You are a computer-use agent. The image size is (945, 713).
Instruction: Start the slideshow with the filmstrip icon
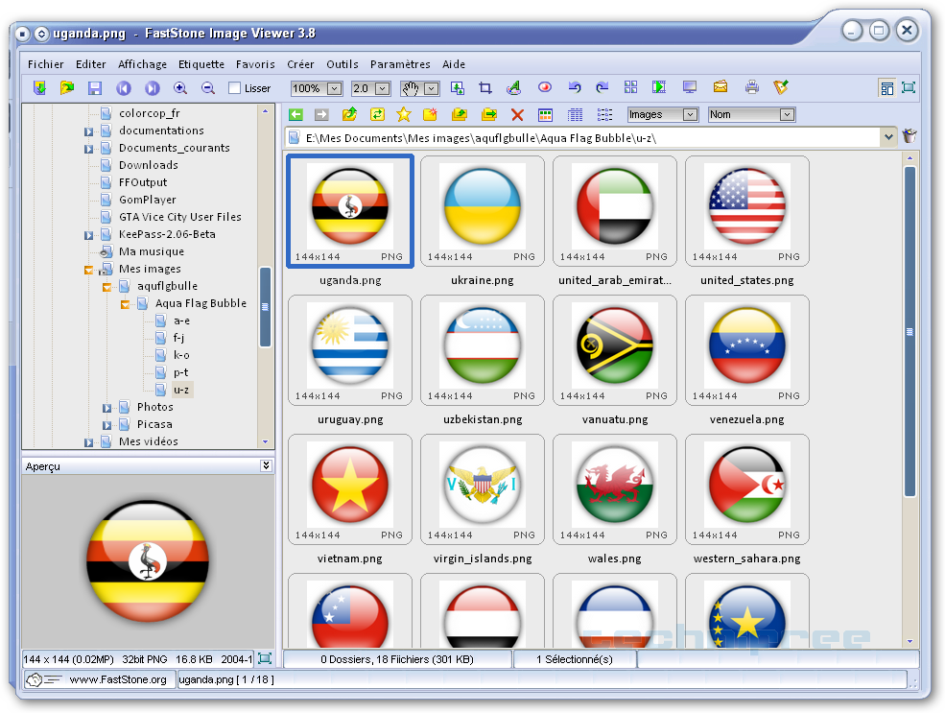pos(659,88)
